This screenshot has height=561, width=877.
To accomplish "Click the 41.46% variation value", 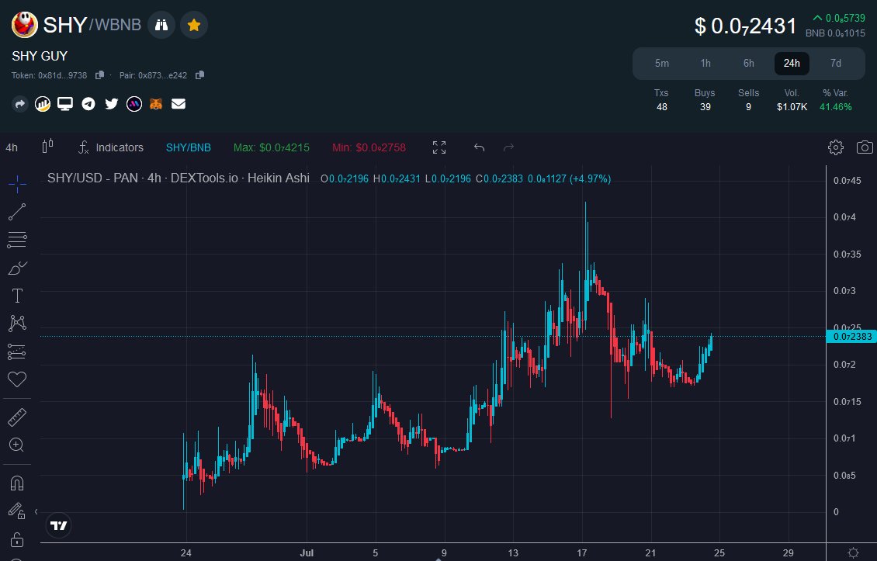I will [835, 107].
